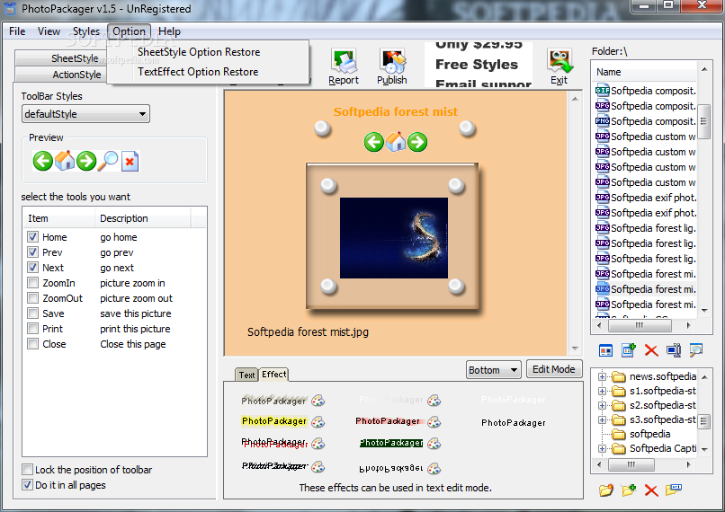Click the Name column header
The image size is (725, 512).
(x=646, y=72)
